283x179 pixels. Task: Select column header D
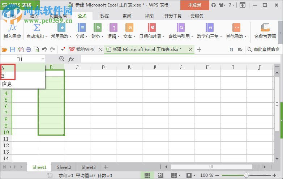pyautogui.click(x=103, y=67)
